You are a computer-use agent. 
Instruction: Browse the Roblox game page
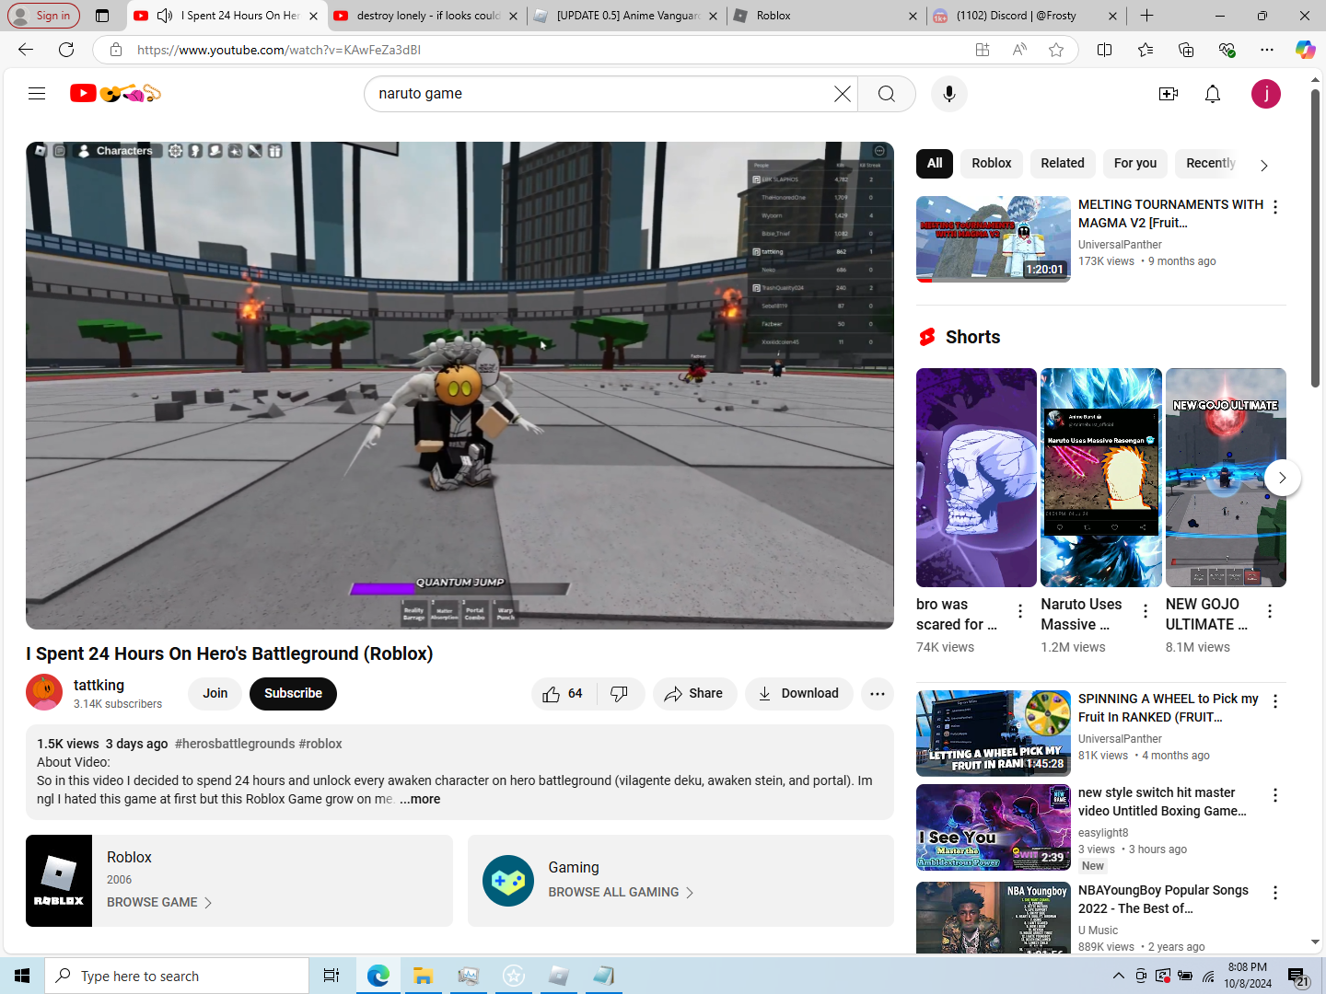pos(159,903)
